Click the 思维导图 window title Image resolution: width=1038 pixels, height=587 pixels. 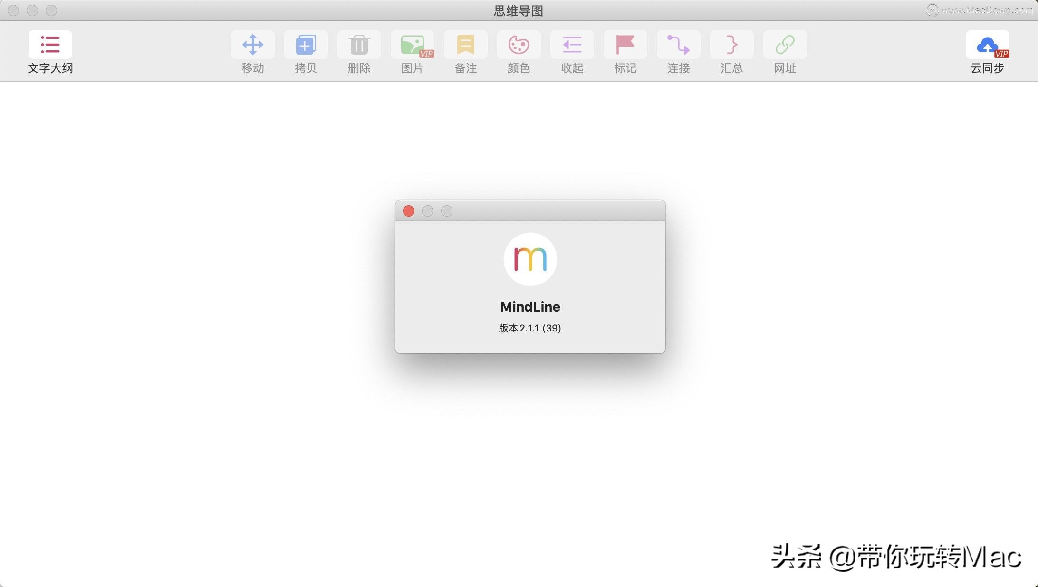click(518, 10)
